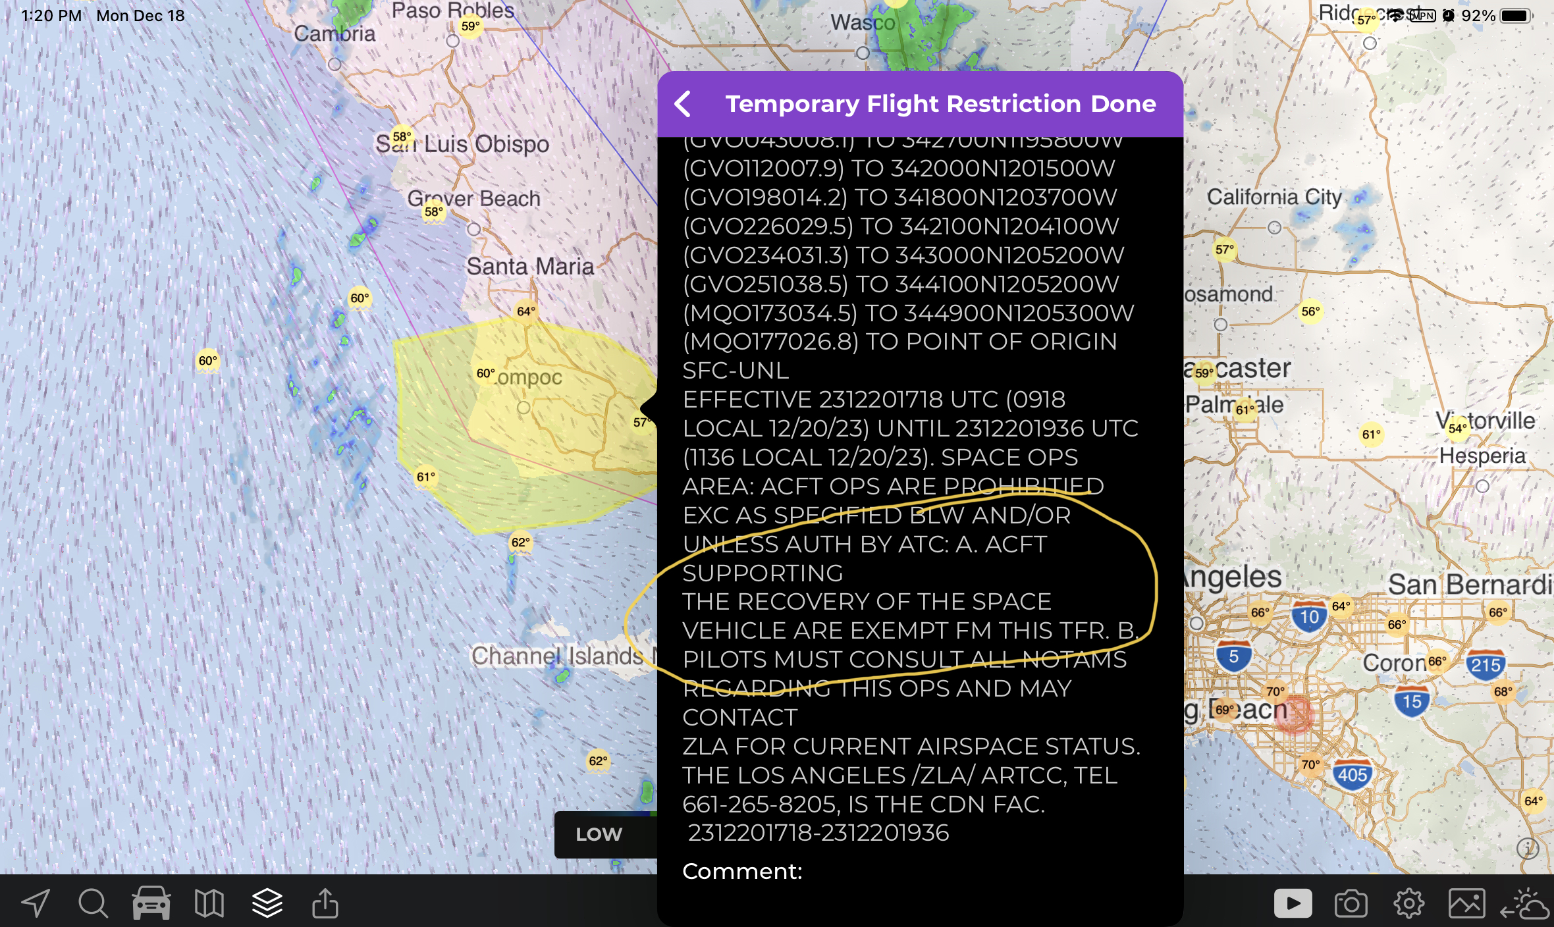Tap the 61° marker south of Lompoc
The image size is (1554, 927).
(x=425, y=477)
